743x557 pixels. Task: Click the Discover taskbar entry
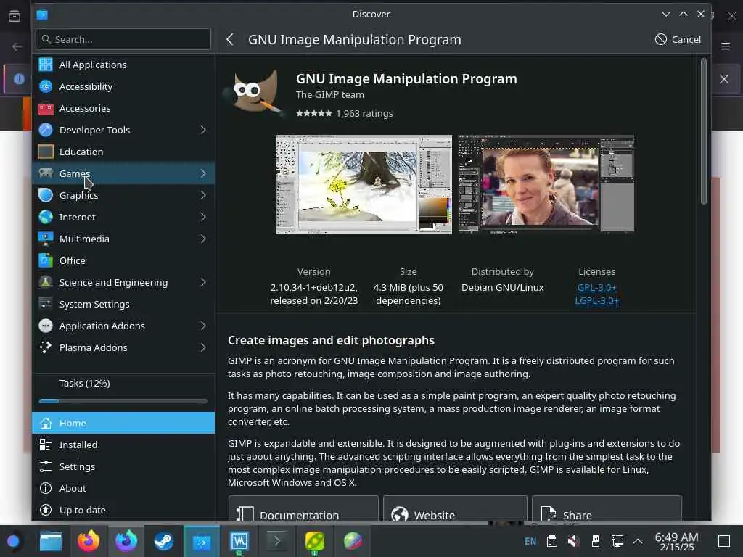(x=202, y=541)
